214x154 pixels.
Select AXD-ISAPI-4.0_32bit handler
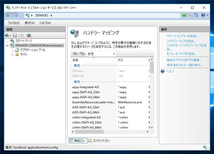pos(110,107)
